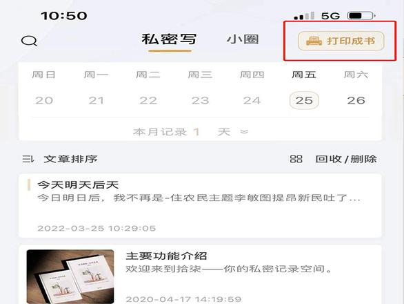Switch to the 小圈 tab
404x304 pixels.
[243, 39]
